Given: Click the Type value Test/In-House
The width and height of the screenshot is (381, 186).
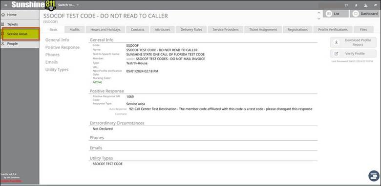Looking at the screenshot, I should point(137,63).
